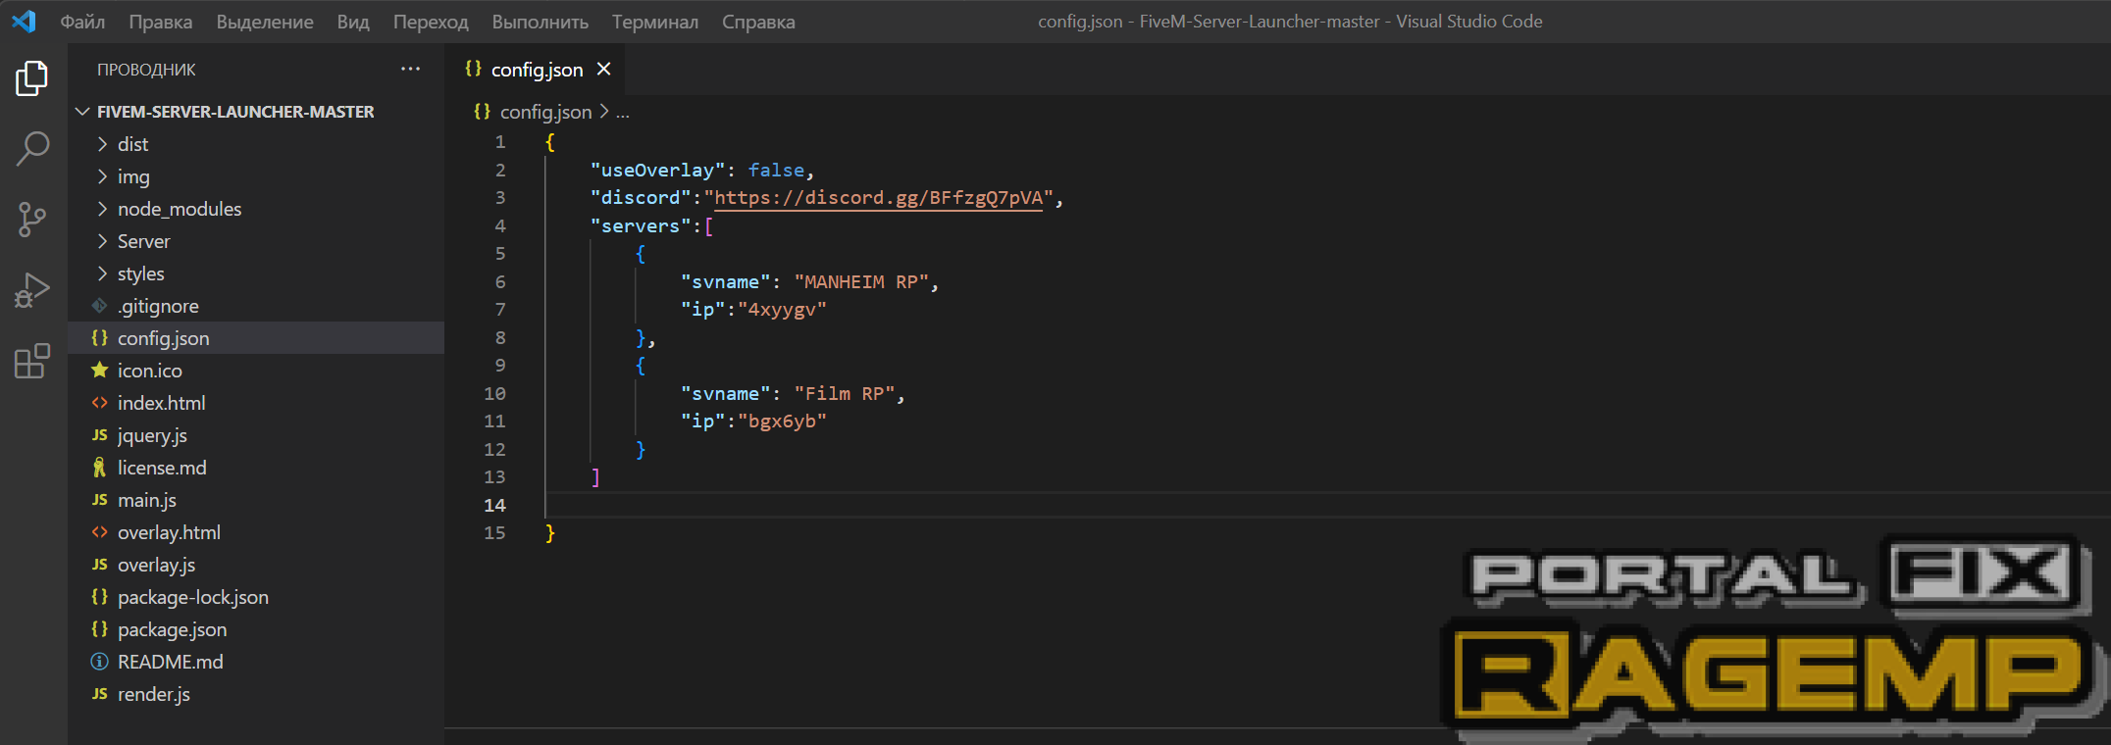Expand the Server folder
This screenshot has height=745, width=2111.
102,241
